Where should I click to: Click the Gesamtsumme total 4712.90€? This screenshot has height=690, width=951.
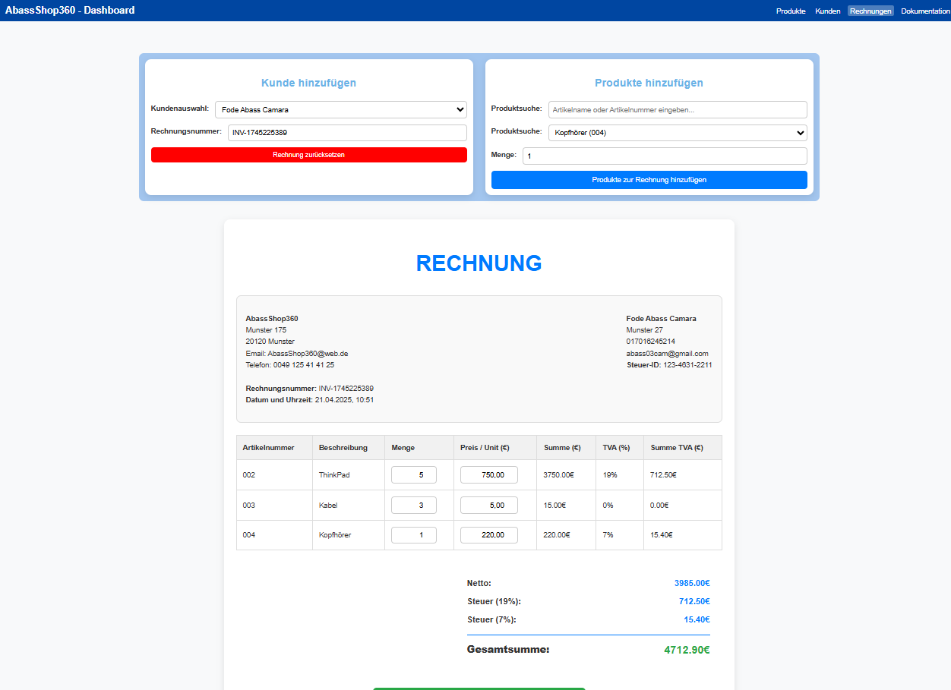pyautogui.click(x=686, y=651)
